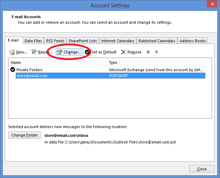Viewport: 220px width, 178px height.
Task: Click the Remove X icon
Action: pos(123,52)
